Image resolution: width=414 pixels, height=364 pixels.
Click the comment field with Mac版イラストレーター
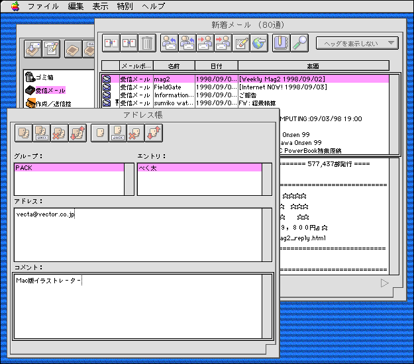[138, 306]
